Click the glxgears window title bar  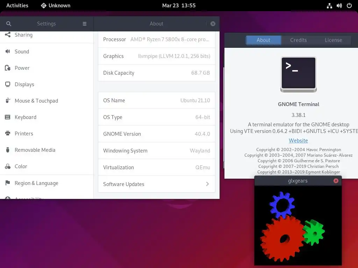pos(298,181)
